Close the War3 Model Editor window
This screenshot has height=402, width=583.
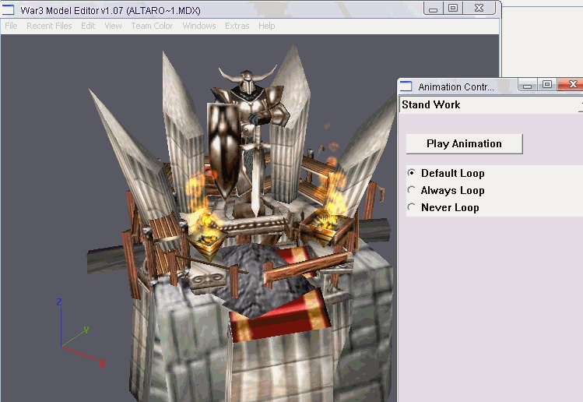479,8
